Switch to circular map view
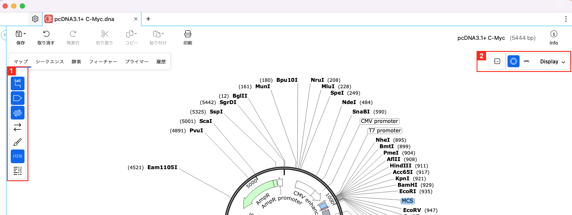The image size is (572, 215). click(x=513, y=62)
